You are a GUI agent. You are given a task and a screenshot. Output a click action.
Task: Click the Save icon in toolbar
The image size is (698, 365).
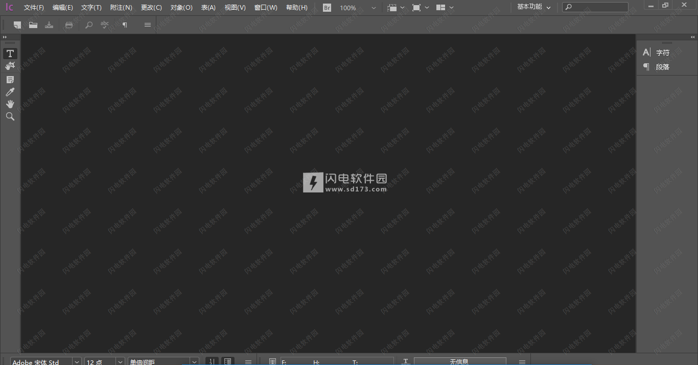[x=49, y=25]
